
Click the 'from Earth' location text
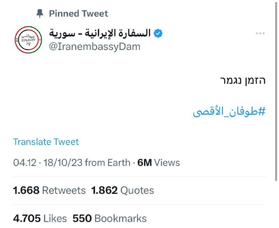[108, 163]
